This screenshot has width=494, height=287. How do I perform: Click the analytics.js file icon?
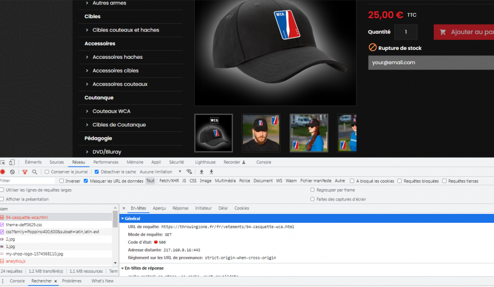(2, 261)
